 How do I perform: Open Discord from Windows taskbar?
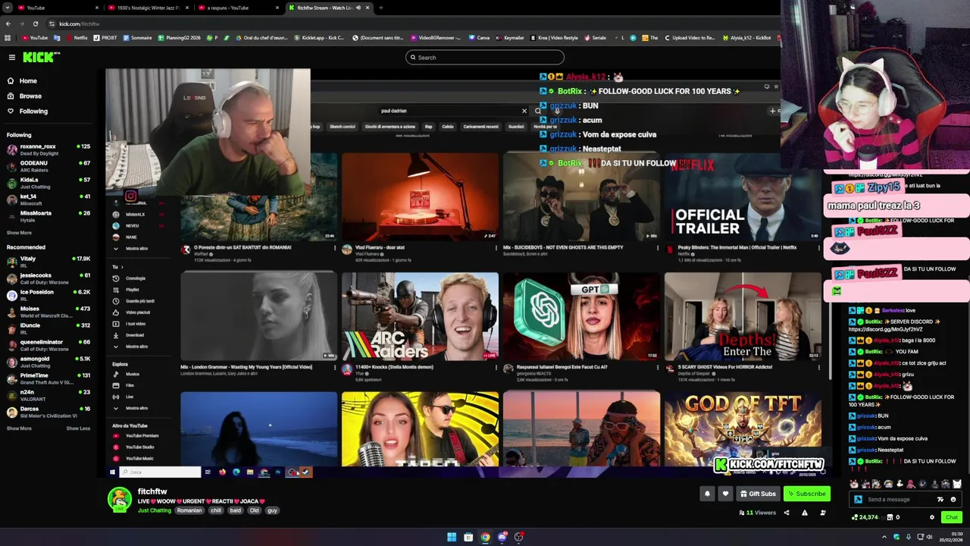[502, 537]
